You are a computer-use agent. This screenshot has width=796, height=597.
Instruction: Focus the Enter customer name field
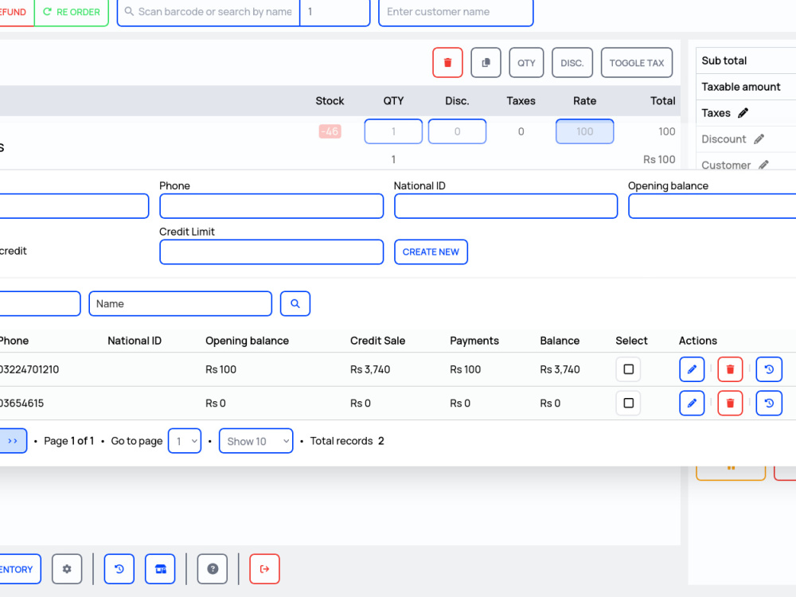pos(456,12)
